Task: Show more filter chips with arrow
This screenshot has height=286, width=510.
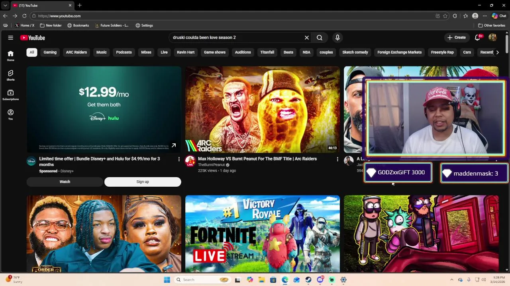Action: [497, 52]
